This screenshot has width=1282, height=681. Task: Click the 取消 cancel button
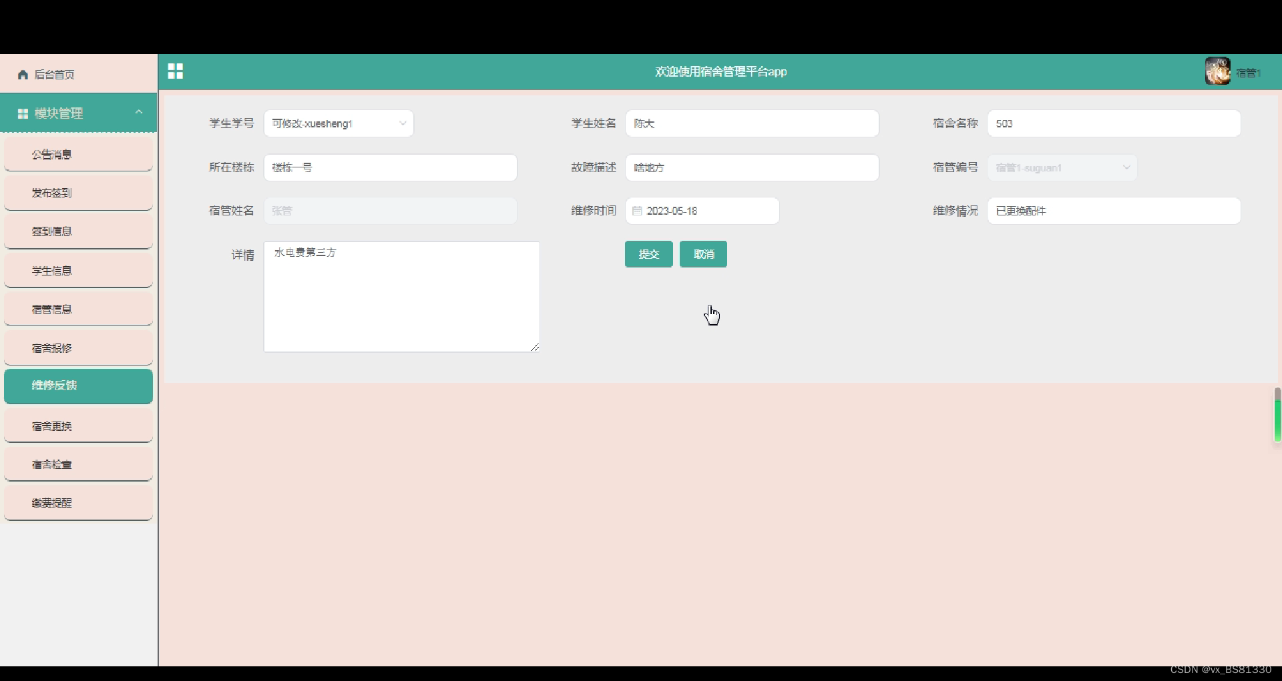coord(703,254)
